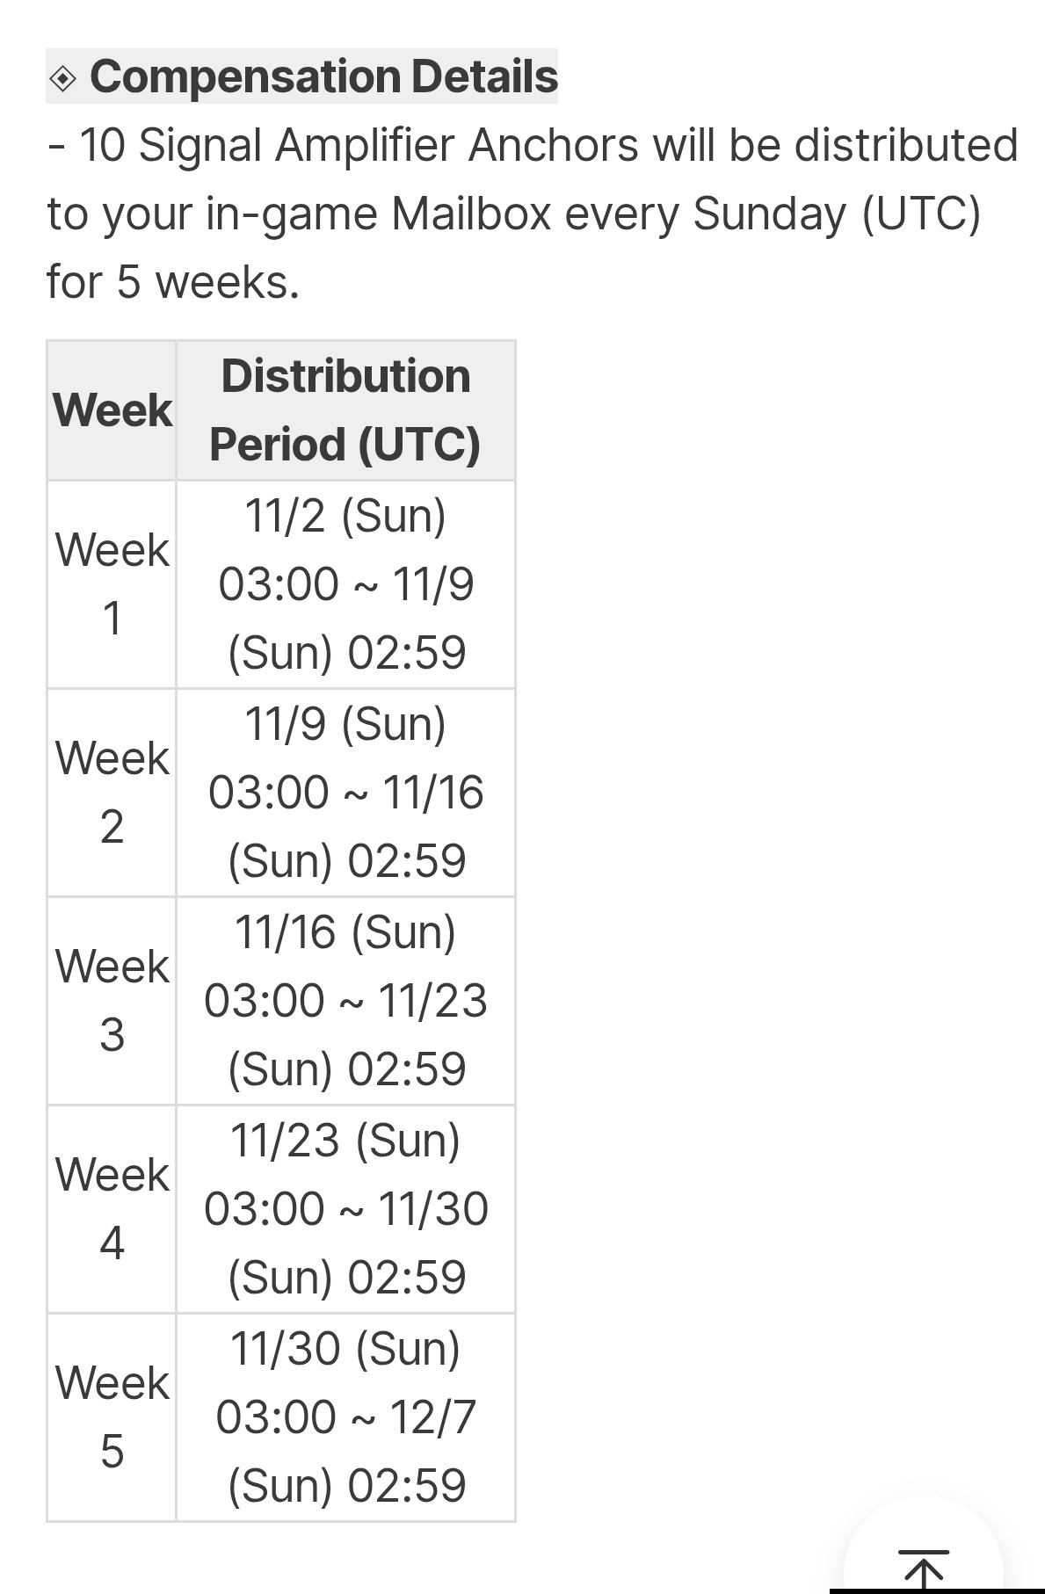
Task: Click the '03:00 ~ 12/7' time text
Action: (345, 1417)
